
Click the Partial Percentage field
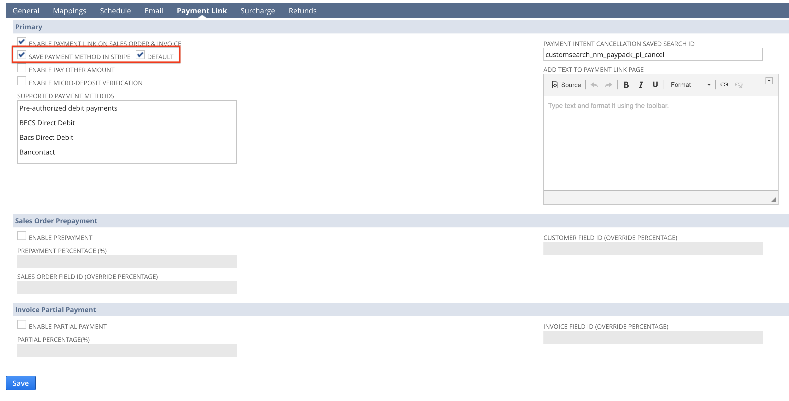point(127,350)
